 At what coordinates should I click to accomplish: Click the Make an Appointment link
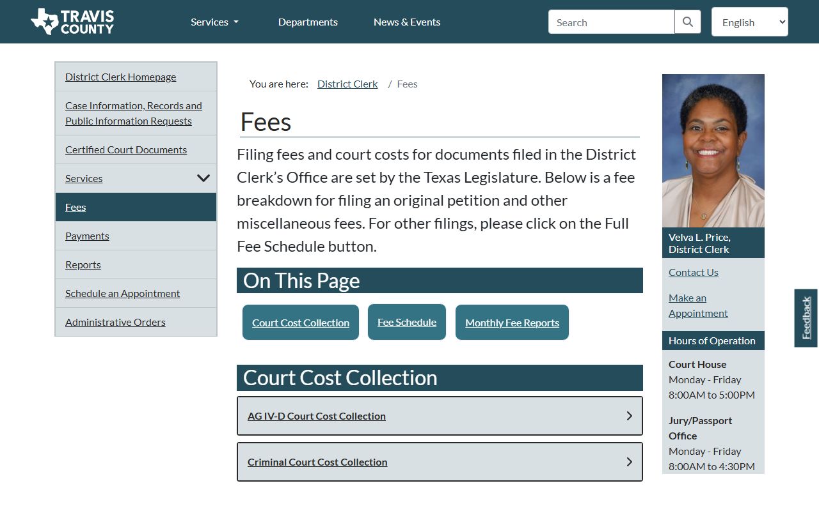pyautogui.click(x=698, y=305)
